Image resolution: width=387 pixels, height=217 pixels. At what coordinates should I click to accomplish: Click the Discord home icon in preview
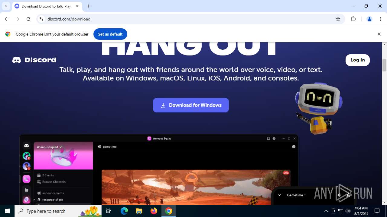[x=27, y=146]
